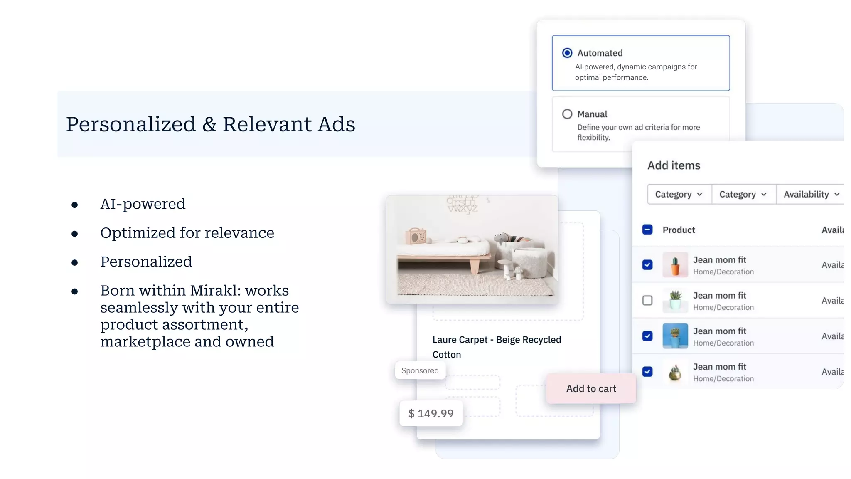Click the Born within Mirakl bullet text
The width and height of the screenshot is (851, 479).
coord(199,316)
